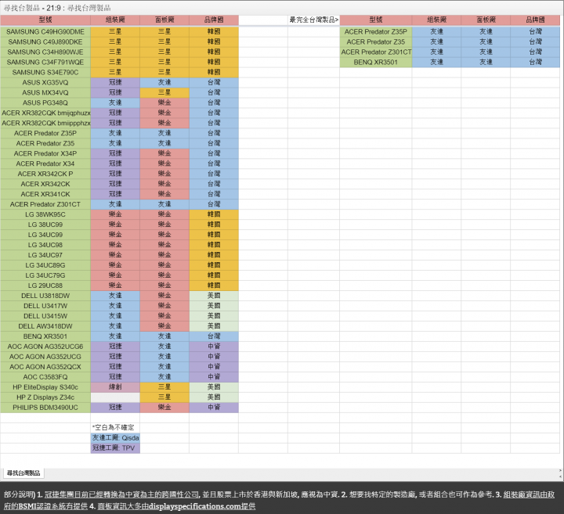
Task: Select the PHILIPS BDM3490UC model cell
Action: click(x=45, y=408)
